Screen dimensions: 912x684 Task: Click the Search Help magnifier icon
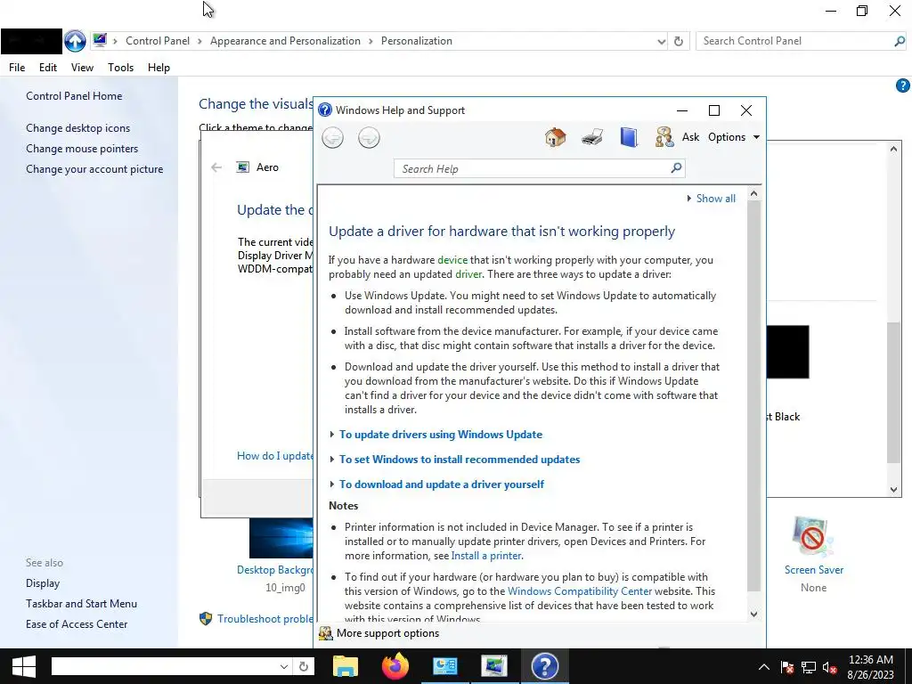tap(676, 168)
